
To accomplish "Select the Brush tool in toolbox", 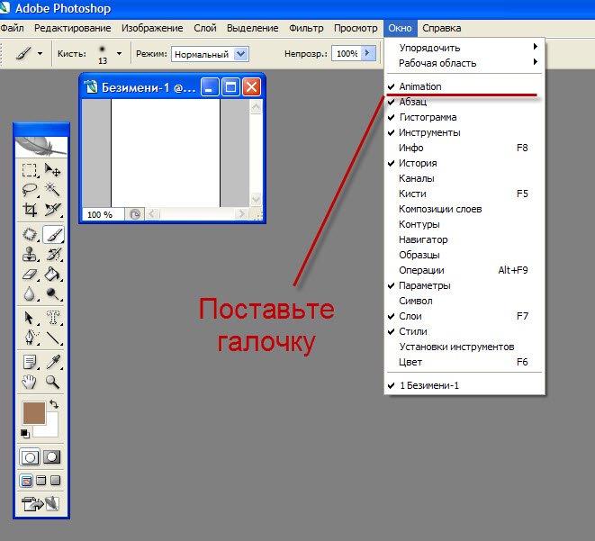I will coord(53,234).
